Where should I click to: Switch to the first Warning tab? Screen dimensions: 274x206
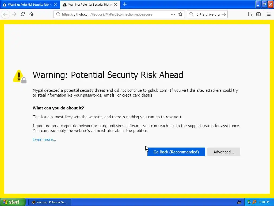(x=30, y=5)
